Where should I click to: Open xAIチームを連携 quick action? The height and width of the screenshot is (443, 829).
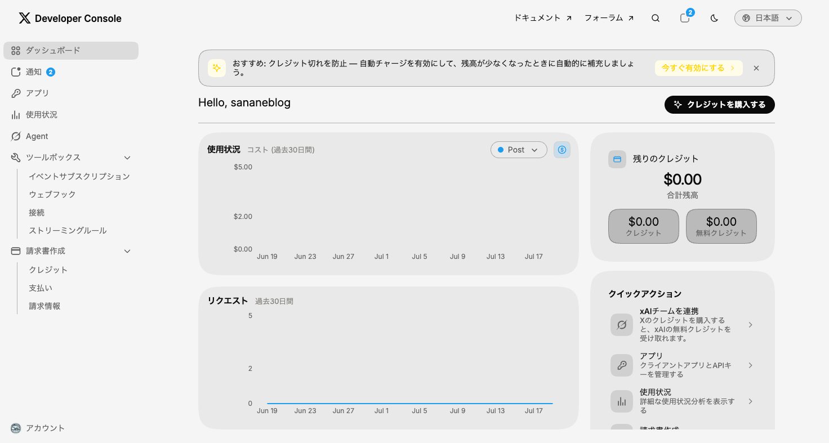[x=683, y=325]
